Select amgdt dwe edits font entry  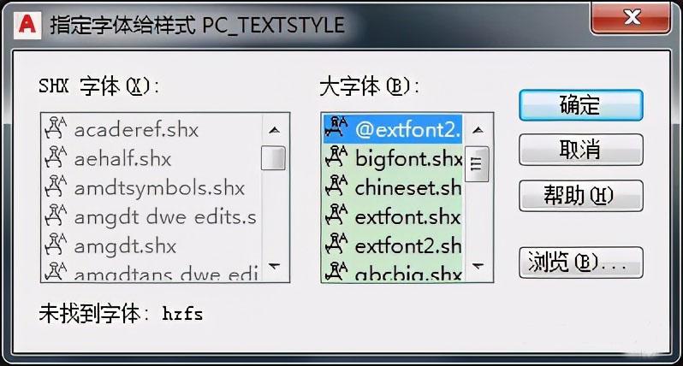pyautogui.click(x=164, y=217)
